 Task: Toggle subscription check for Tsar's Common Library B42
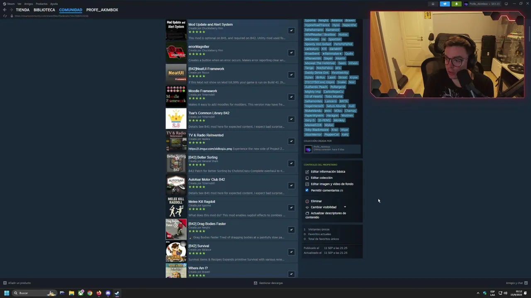[291, 119]
